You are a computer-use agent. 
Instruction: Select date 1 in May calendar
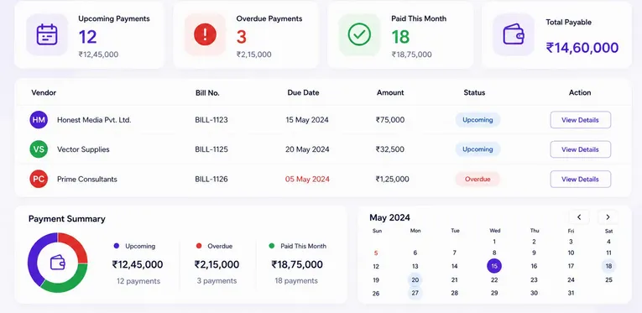[x=494, y=242]
